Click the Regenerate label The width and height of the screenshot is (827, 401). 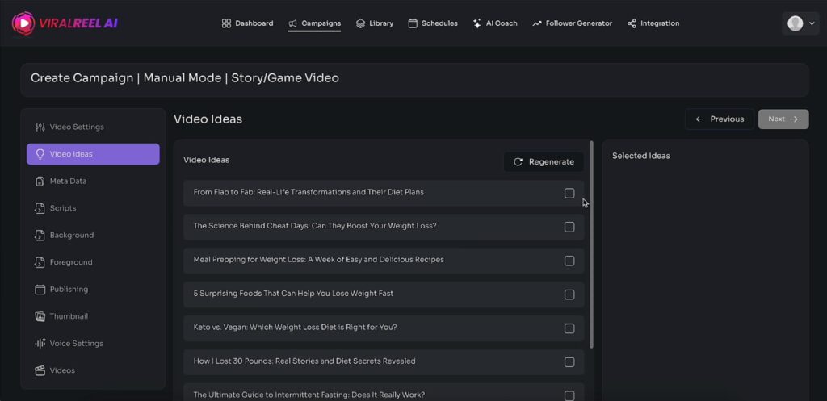pos(551,161)
